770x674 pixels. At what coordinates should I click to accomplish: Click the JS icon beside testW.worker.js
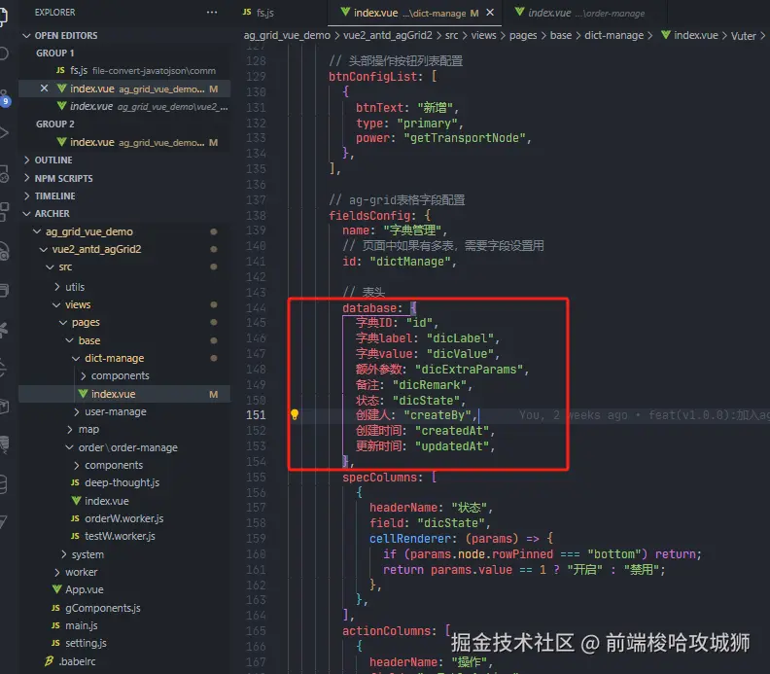coord(75,536)
